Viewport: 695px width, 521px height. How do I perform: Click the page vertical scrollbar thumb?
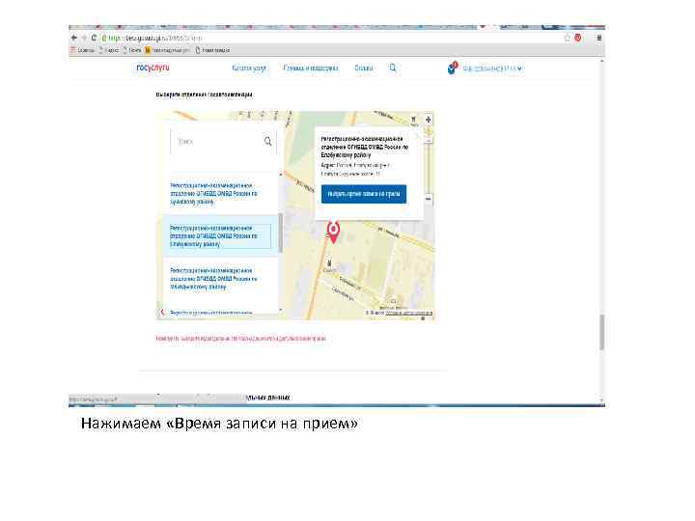point(601,332)
